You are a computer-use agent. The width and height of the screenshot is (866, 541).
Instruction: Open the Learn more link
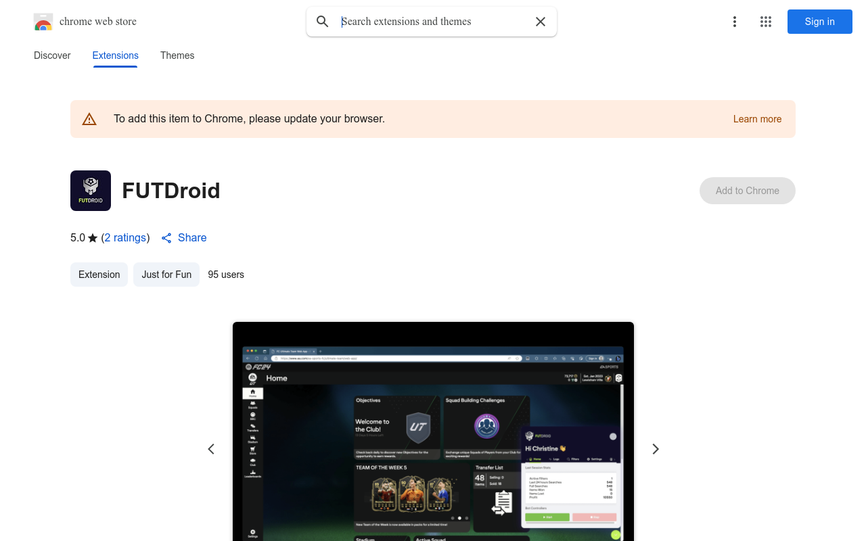pos(757,119)
